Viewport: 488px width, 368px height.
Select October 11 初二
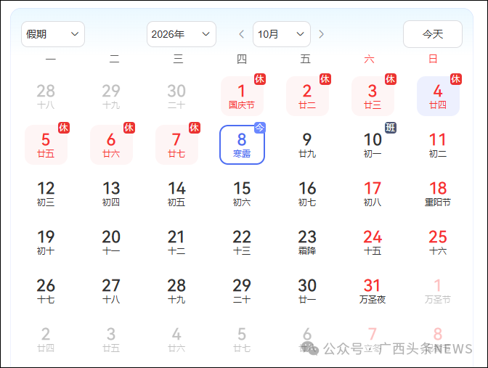tap(438, 144)
